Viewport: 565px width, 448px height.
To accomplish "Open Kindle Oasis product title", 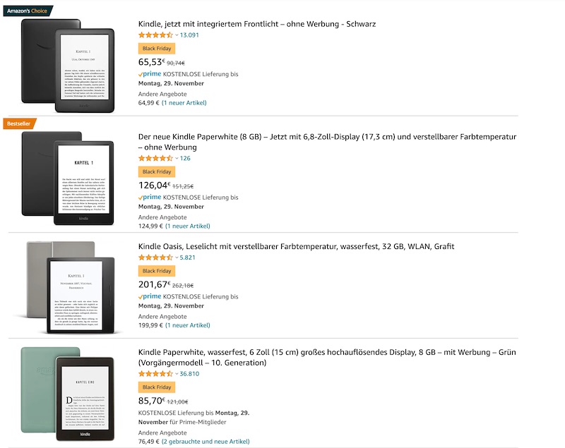I will coord(296,246).
